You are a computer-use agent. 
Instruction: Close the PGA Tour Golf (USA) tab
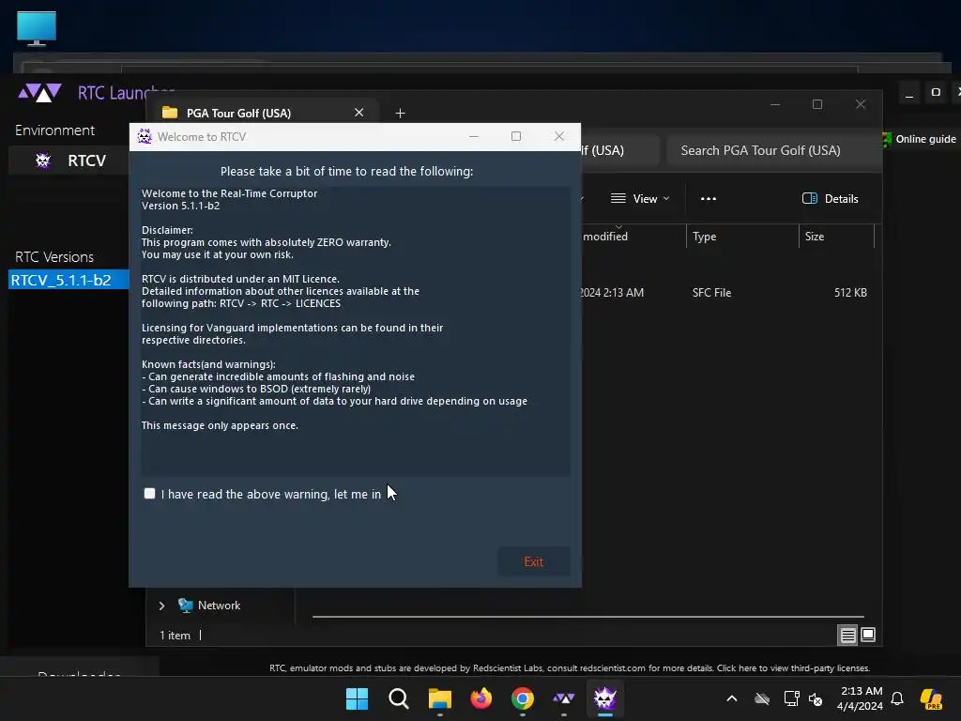click(x=359, y=113)
